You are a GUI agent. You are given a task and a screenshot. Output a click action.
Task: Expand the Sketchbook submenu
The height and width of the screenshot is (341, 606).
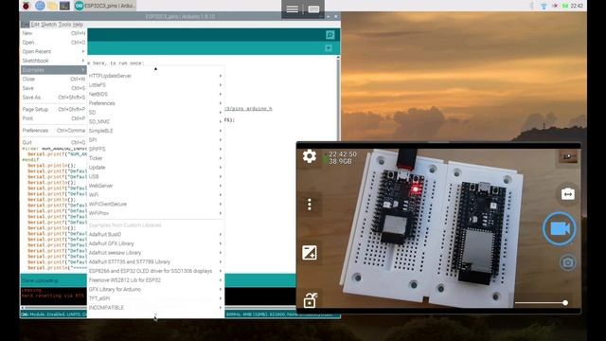(54, 61)
